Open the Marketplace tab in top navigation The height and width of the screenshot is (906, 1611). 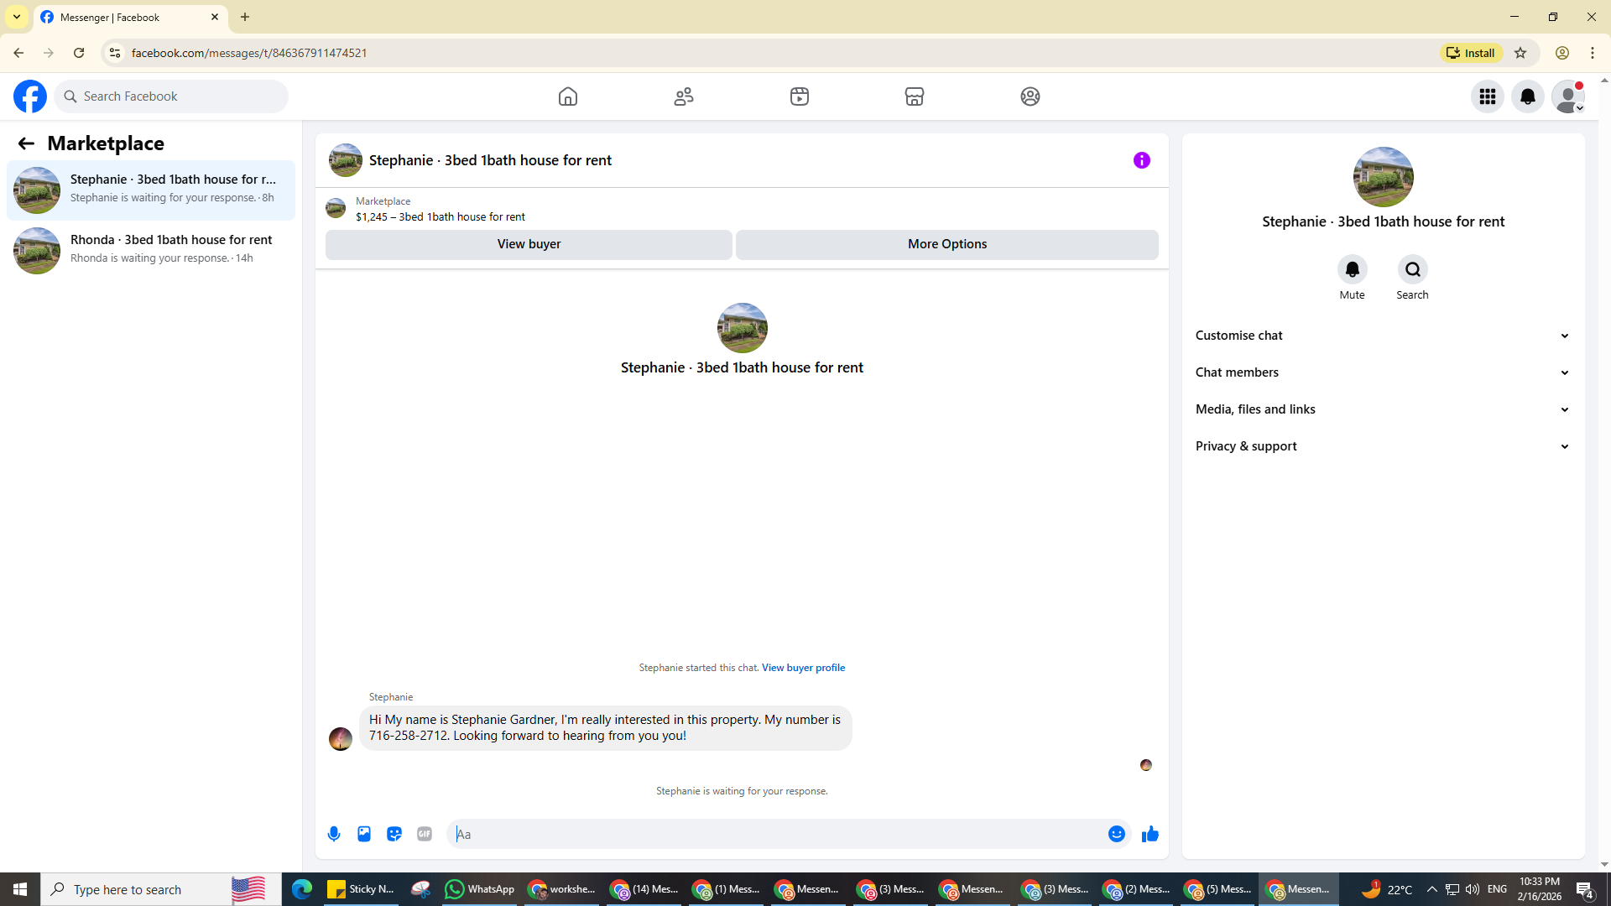pos(915,96)
